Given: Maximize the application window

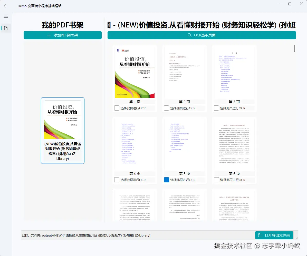Looking at the screenshot, I should click(x=290, y=4).
